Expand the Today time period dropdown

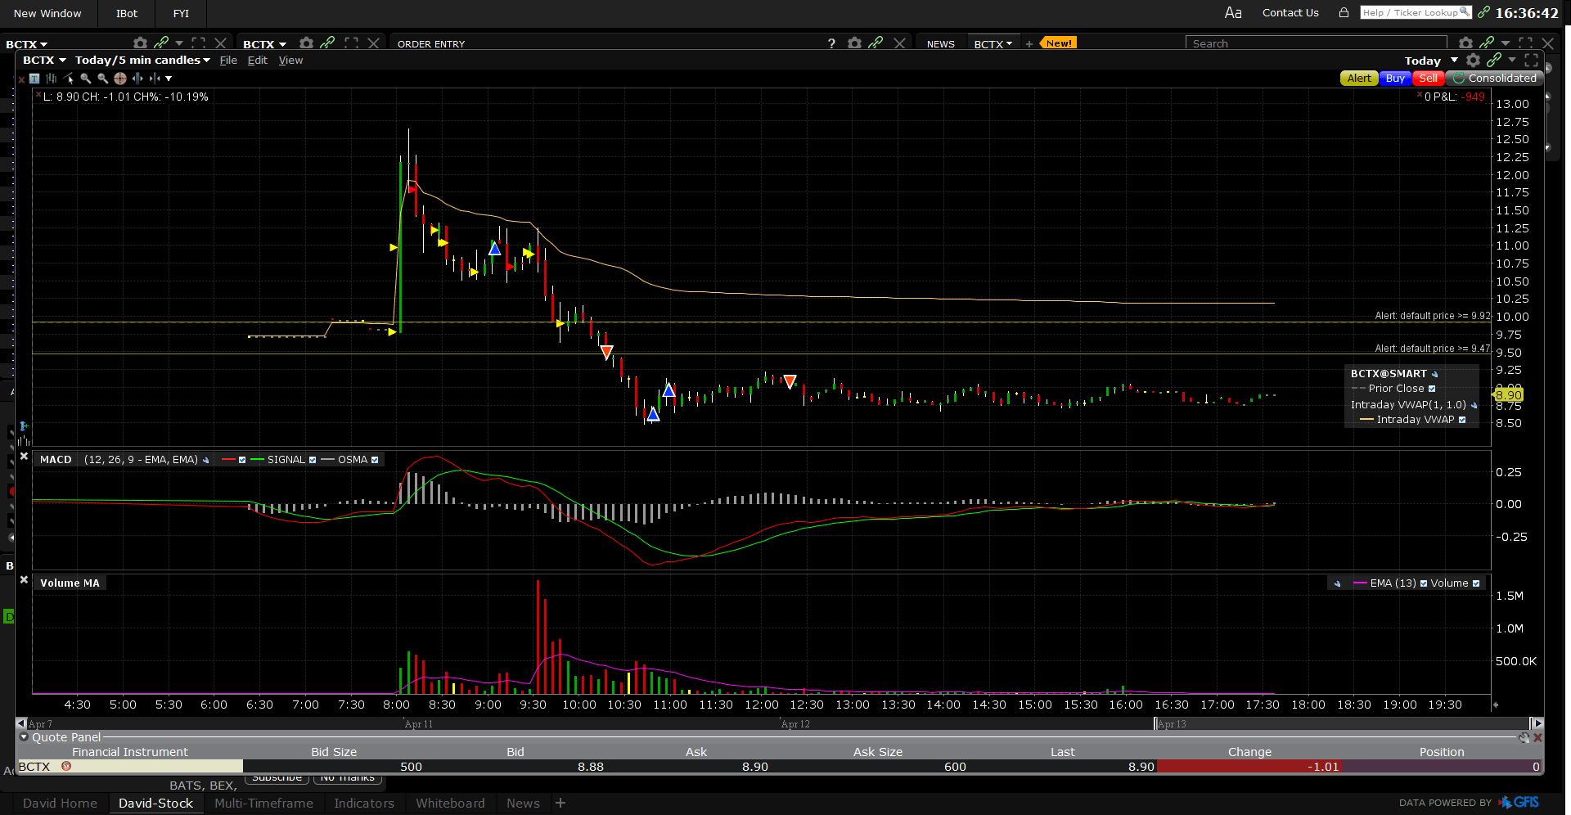1454,61
